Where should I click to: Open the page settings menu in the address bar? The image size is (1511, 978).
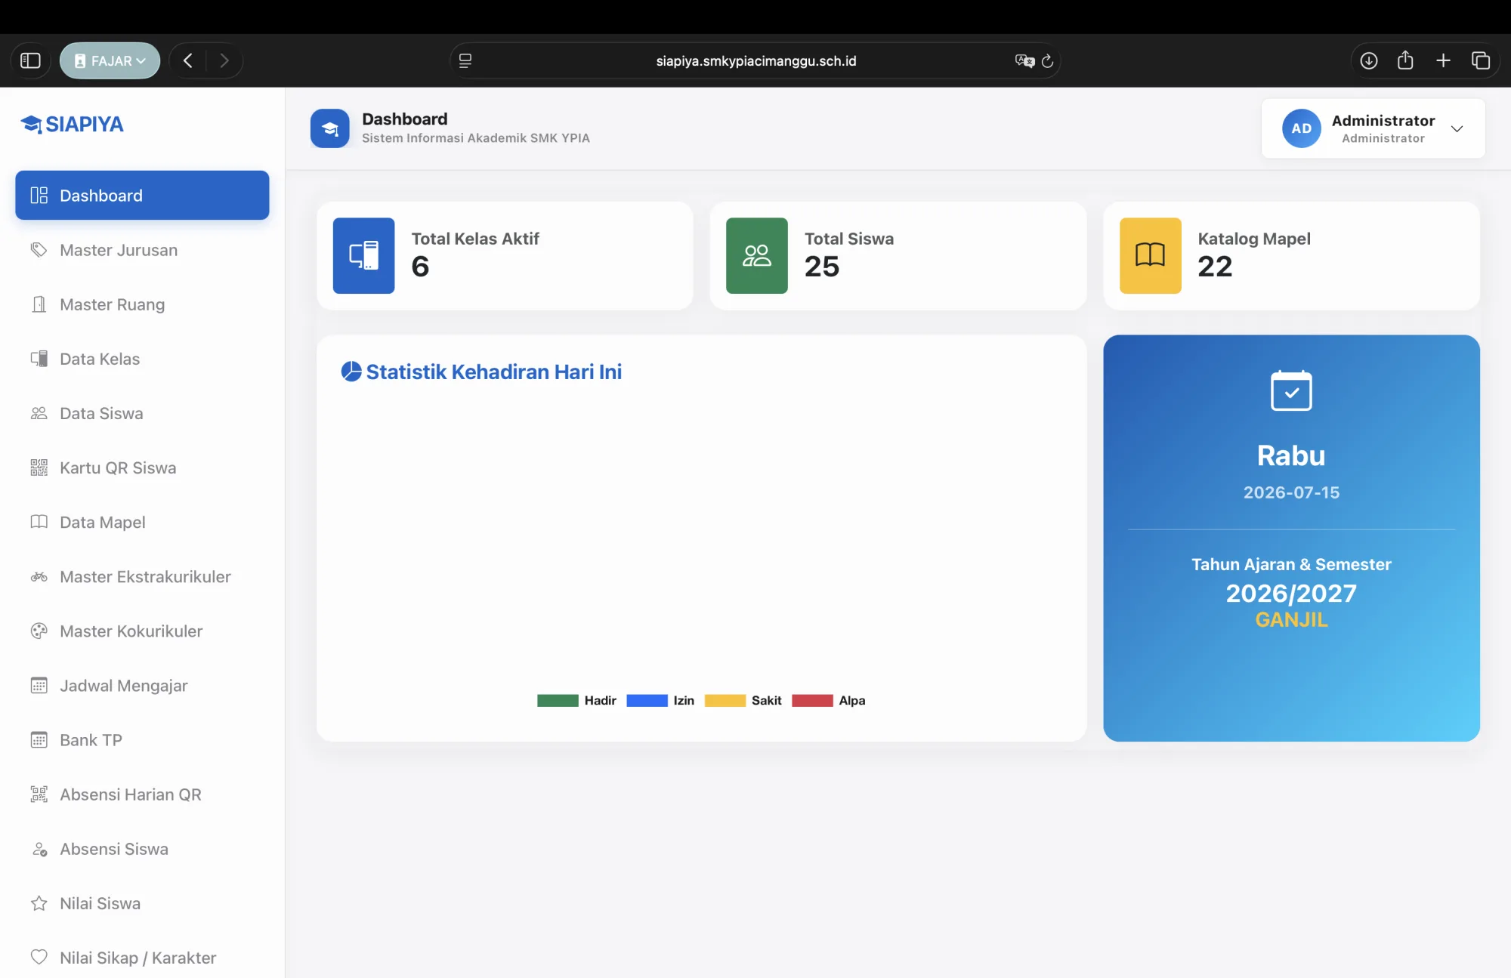(x=465, y=61)
